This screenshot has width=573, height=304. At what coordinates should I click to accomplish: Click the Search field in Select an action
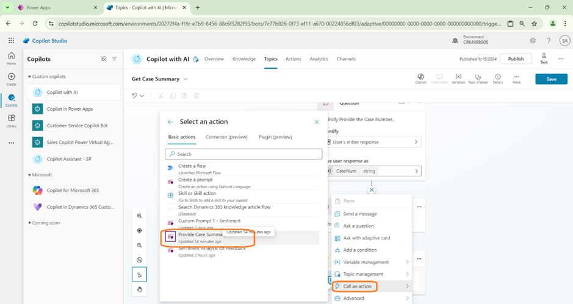pos(244,154)
